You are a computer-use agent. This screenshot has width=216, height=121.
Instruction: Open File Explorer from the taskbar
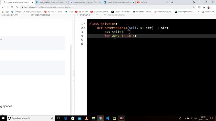93,118
